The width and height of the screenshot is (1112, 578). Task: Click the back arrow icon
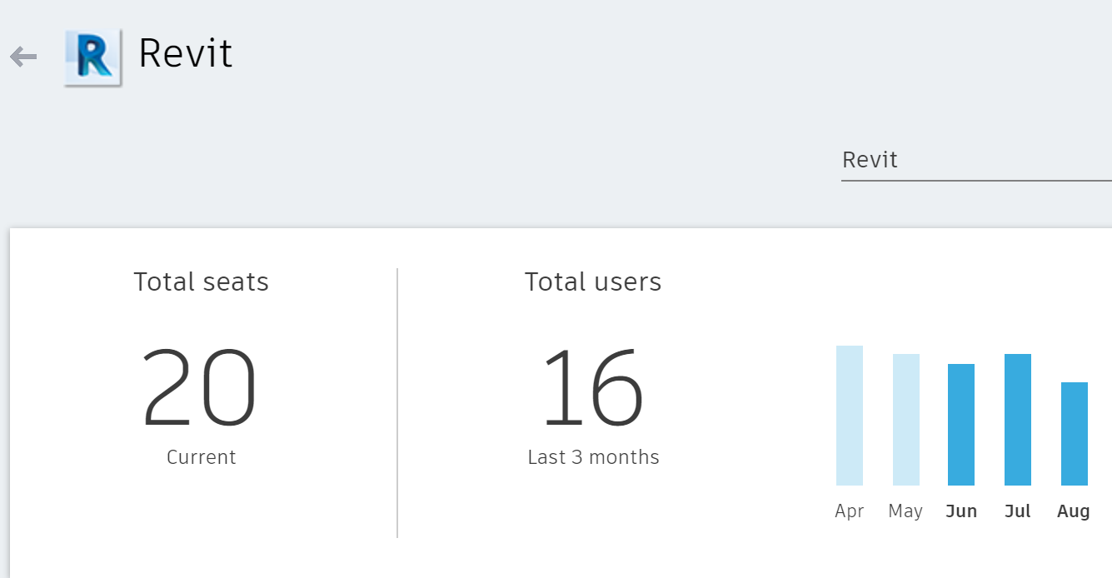(x=23, y=57)
